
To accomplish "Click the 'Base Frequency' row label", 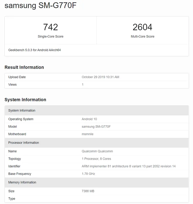I will 20,174.
